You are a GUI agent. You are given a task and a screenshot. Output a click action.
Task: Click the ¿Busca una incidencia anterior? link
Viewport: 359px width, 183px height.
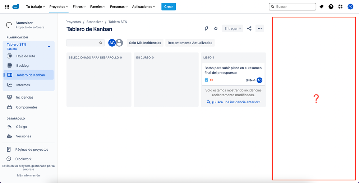tap(234, 102)
